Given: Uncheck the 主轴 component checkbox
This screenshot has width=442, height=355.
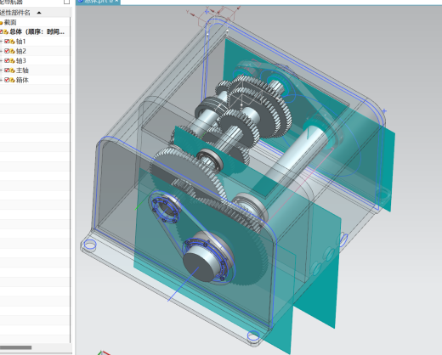Looking at the screenshot, I should [7, 70].
